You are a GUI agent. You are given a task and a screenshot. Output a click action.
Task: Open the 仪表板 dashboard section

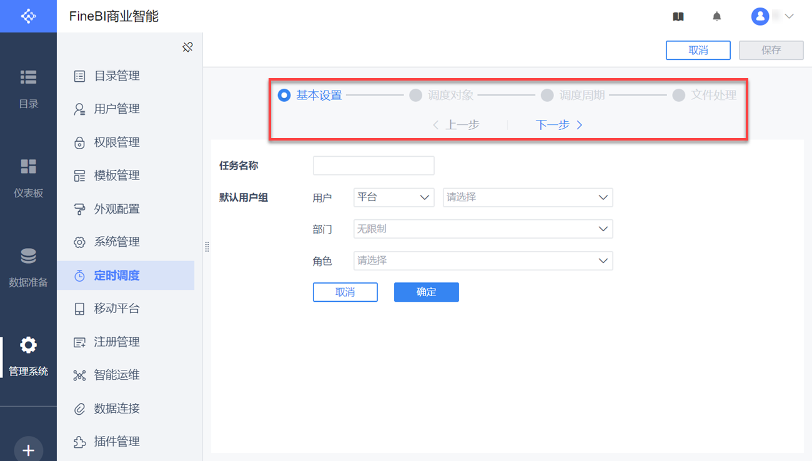28,178
